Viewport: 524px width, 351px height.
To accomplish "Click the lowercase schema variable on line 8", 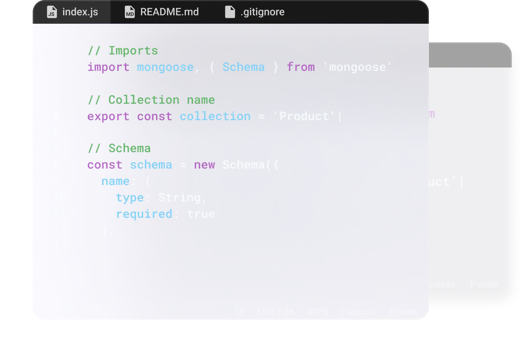I will coord(151,165).
